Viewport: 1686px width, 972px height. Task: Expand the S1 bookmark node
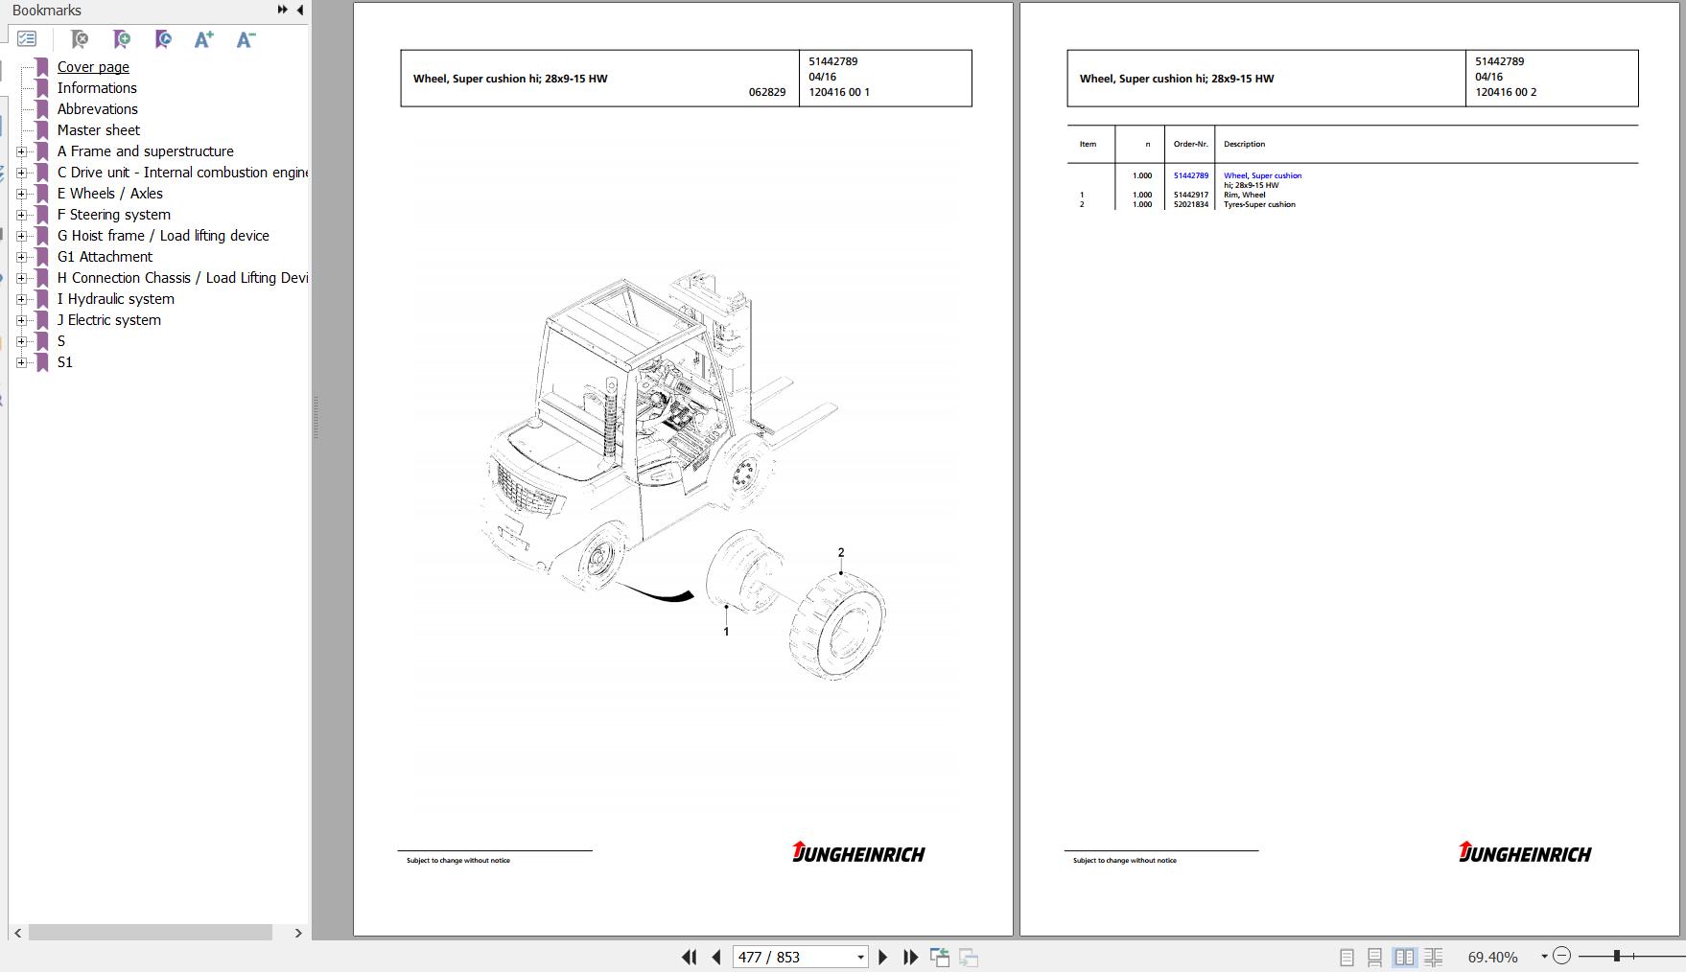pyautogui.click(x=21, y=362)
